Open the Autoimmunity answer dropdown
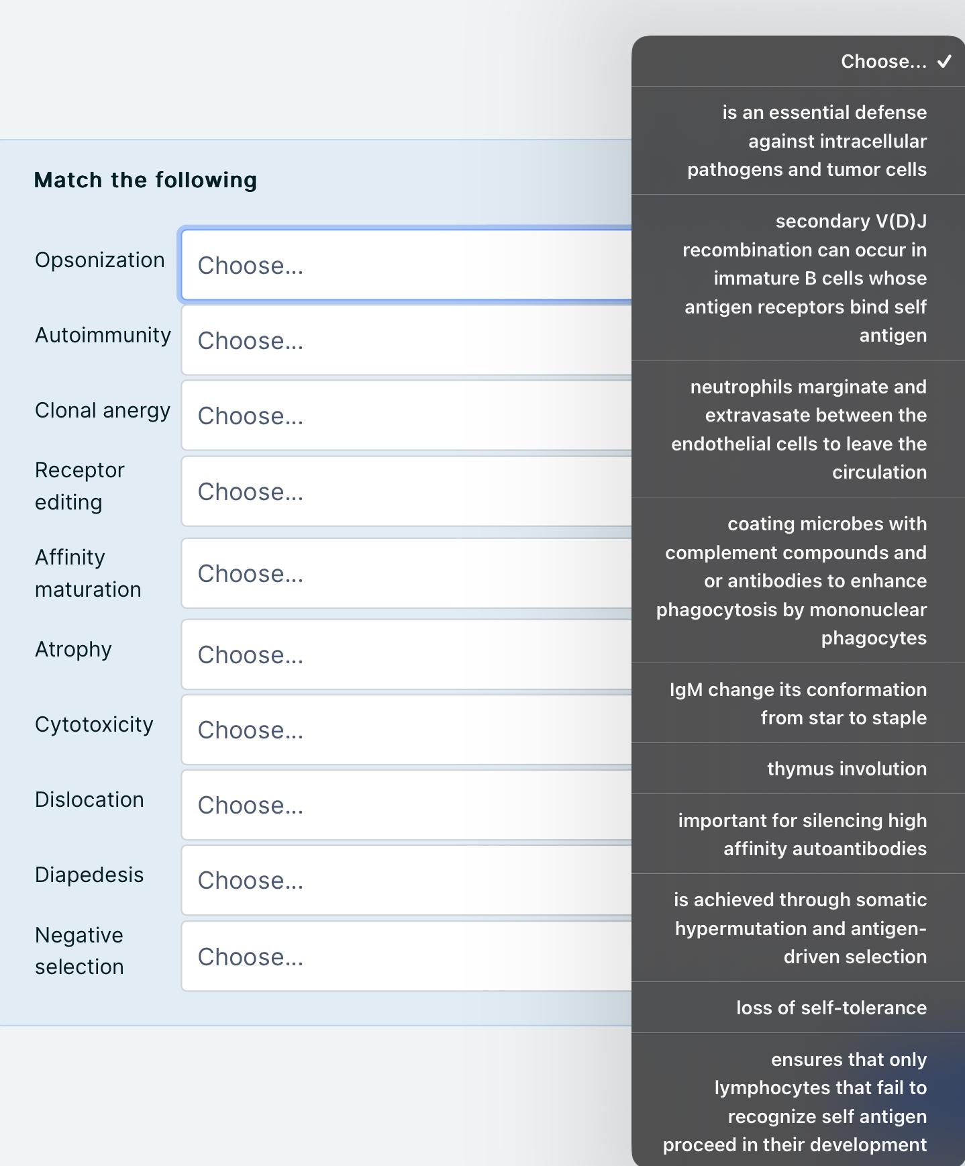Image resolution: width=965 pixels, height=1166 pixels. pos(403,340)
